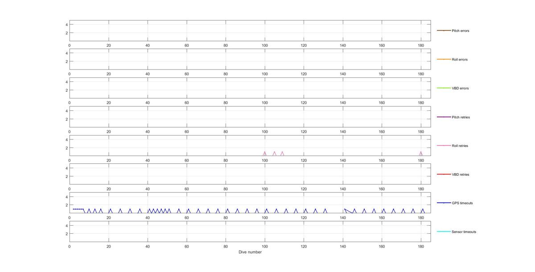This screenshot has width=535, height=272.
Task: Click tick label 140 under GPS timeouts plot
Action: [343, 217]
